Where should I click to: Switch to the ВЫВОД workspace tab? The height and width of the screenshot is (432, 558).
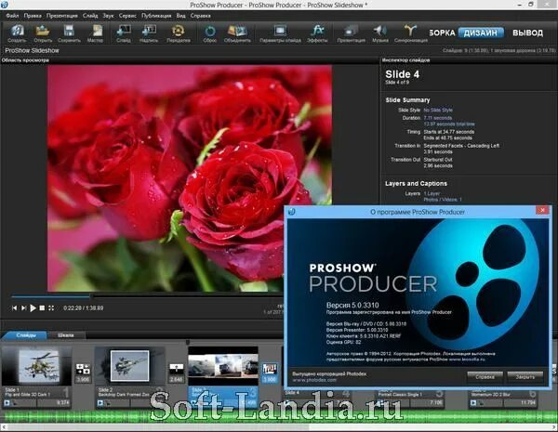[527, 33]
